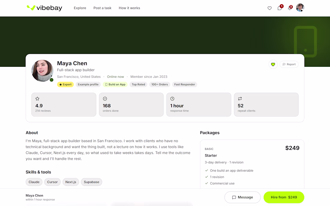This screenshot has width=330, height=206.
Task: Click the star icon in rating card
Action: [37, 99]
